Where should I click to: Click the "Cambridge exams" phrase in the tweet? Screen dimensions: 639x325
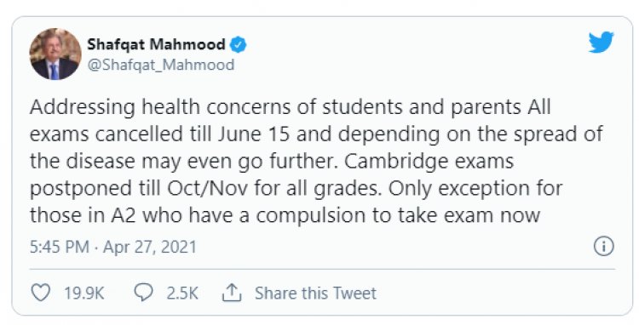point(429,162)
